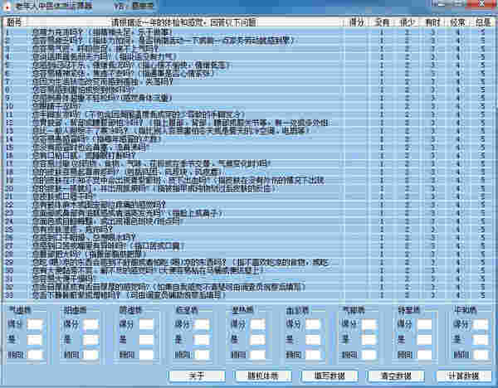Click the 倾向 field under 平和质

pyautogui.click(x=481, y=355)
